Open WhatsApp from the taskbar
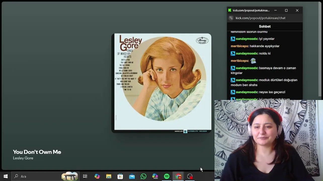 pyautogui.click(x=143, y=176)
